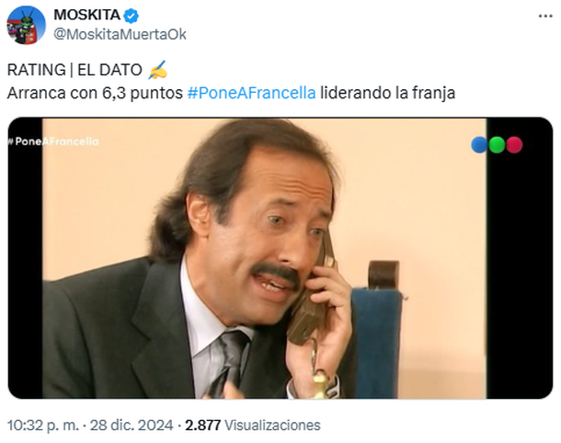Image resolution: width=561 pixels, height=443 pixels.
Task: Open the three-dot more options menu
Action: 545,17
